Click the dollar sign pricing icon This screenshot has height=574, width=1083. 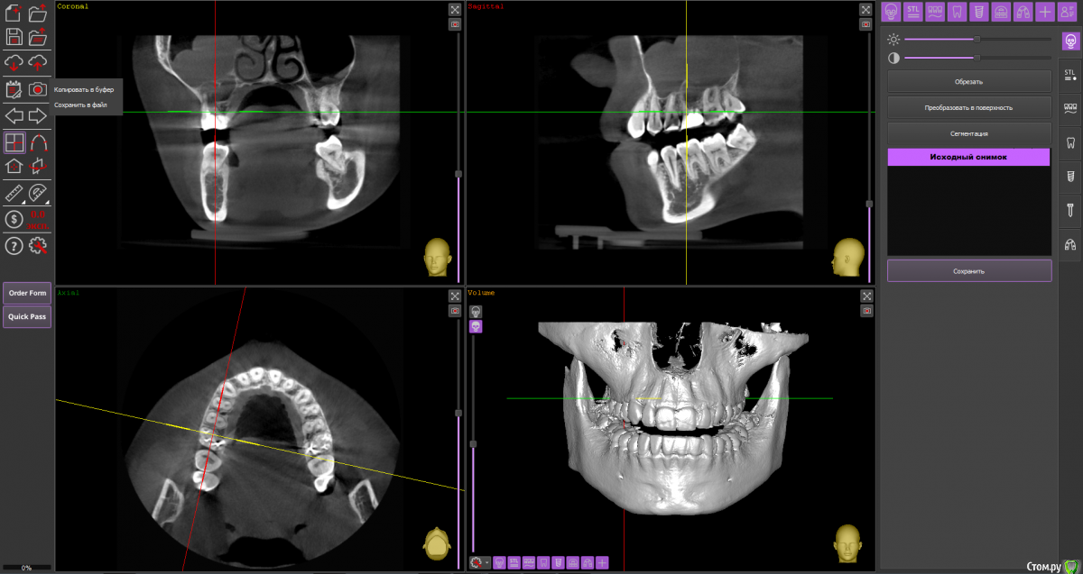tap(14, 218)
